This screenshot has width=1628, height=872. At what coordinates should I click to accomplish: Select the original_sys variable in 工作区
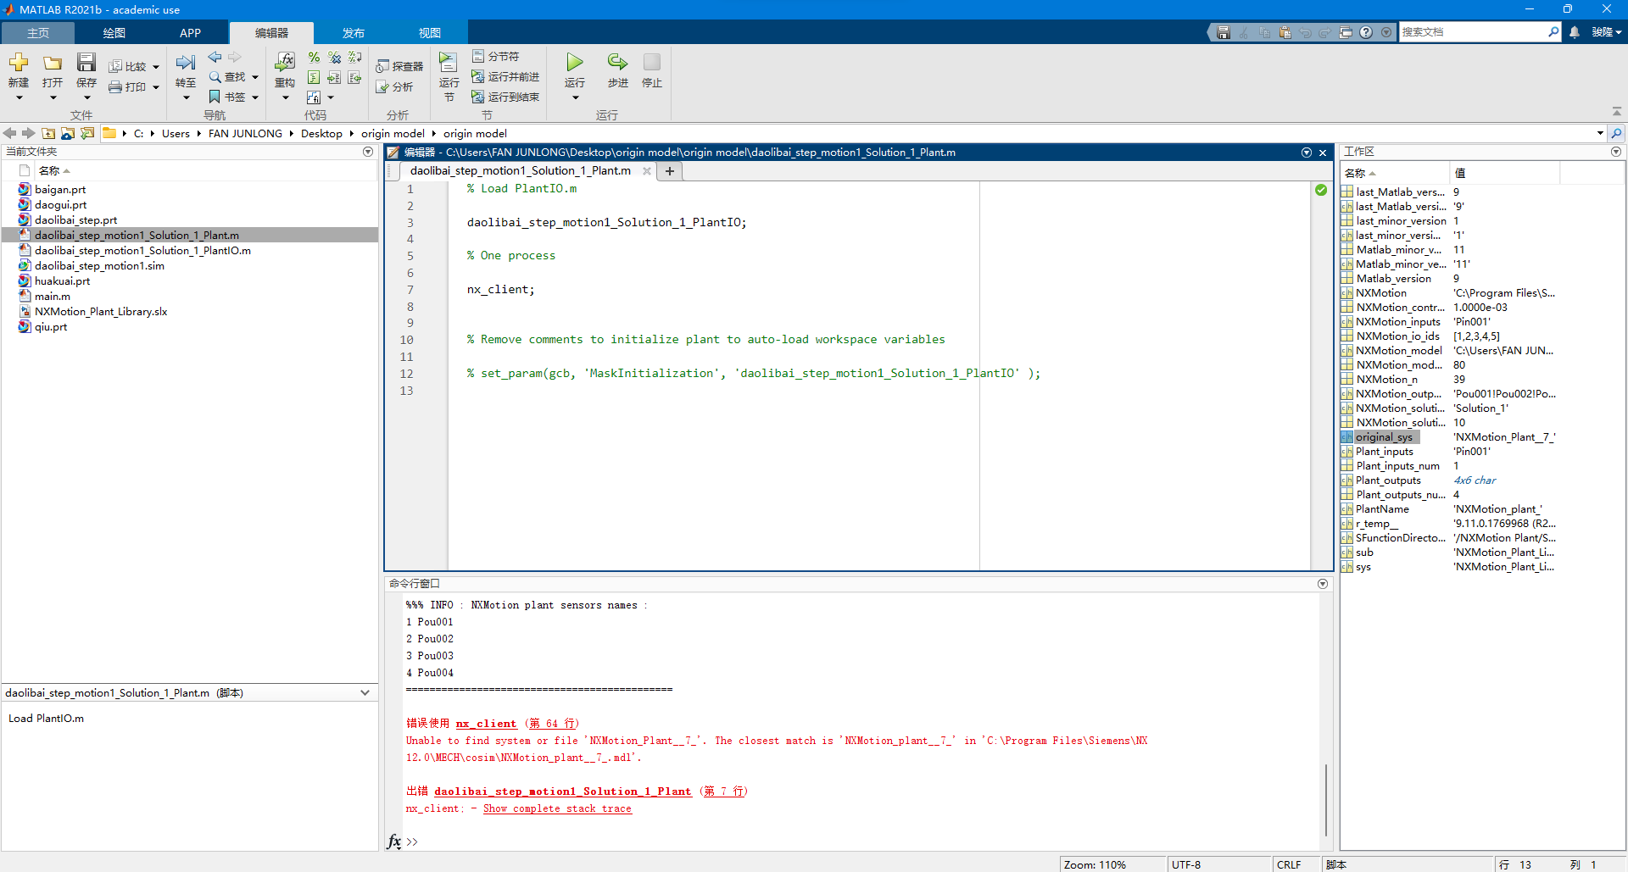pos(1385,436)
